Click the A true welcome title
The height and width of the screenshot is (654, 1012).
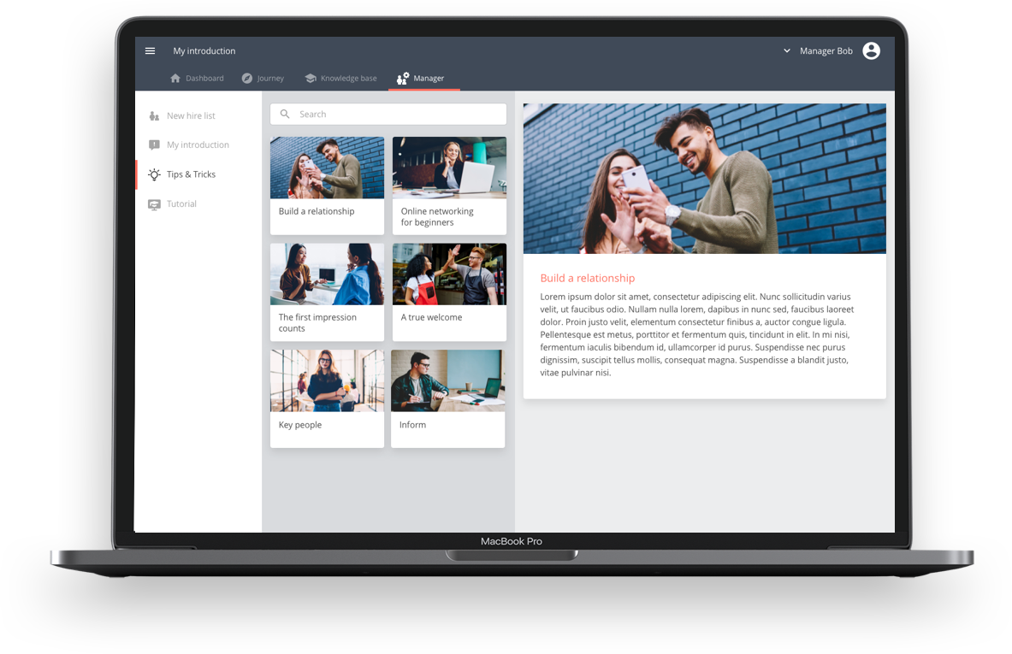431,317
